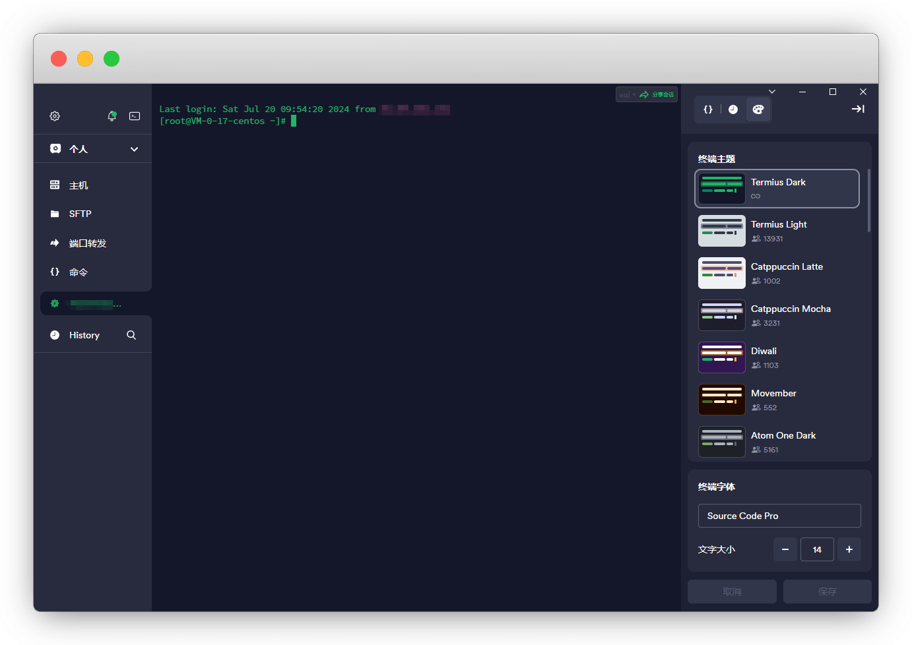Collapse the right side panel arrow
The image size is (912, 645).
tap(858, 109)
